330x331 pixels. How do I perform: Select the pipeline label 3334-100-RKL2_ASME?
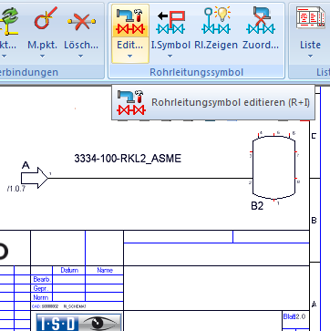click(x=128, y=159)
